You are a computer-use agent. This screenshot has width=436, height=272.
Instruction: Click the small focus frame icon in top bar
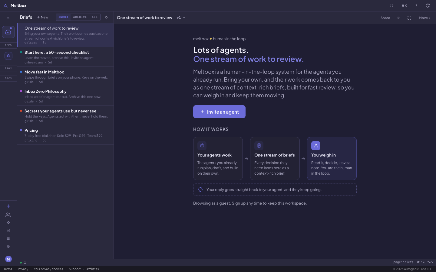coord(391,6)
